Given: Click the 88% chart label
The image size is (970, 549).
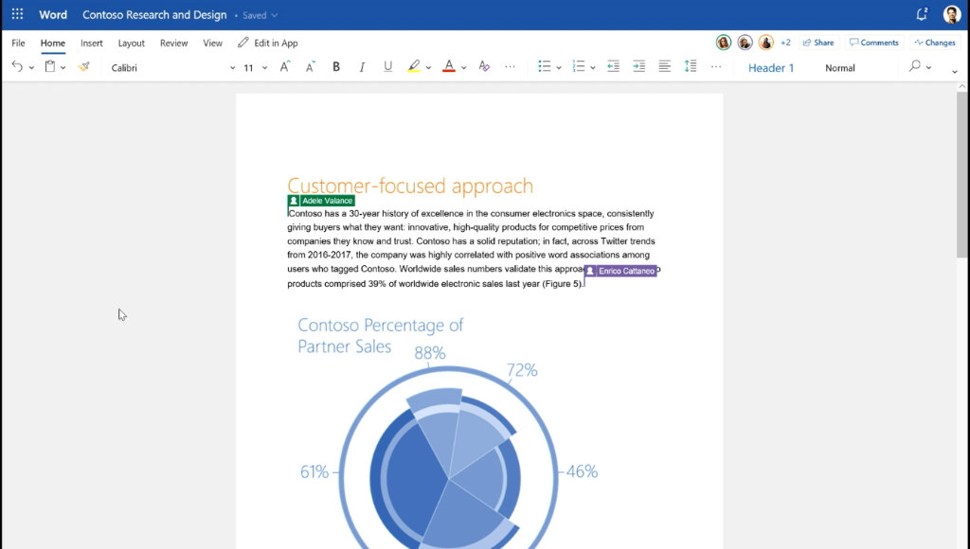Looking at the screenshot, I should coord(430,352).
